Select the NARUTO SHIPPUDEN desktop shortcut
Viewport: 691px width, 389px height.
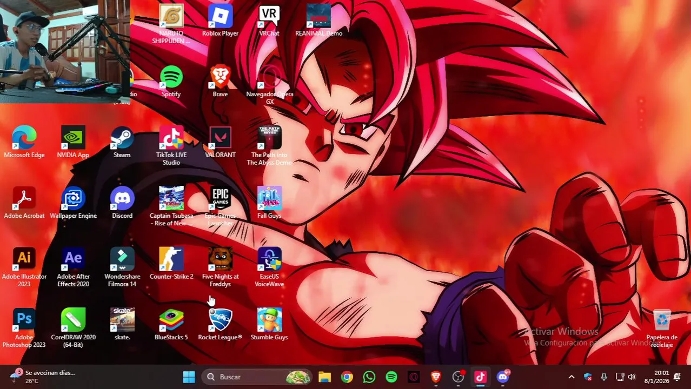[171, 24]
